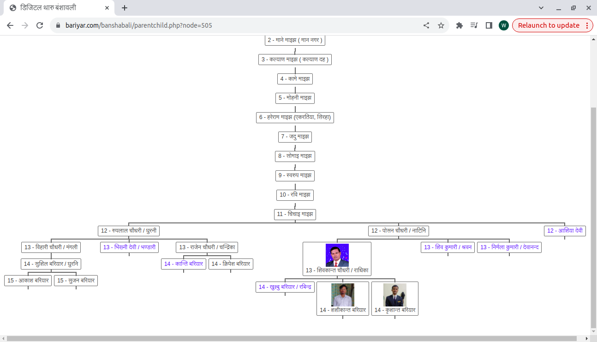Viewport: 597px width, 342px height.
Task: View site information via lock icon
Action: tap(58, 25)
